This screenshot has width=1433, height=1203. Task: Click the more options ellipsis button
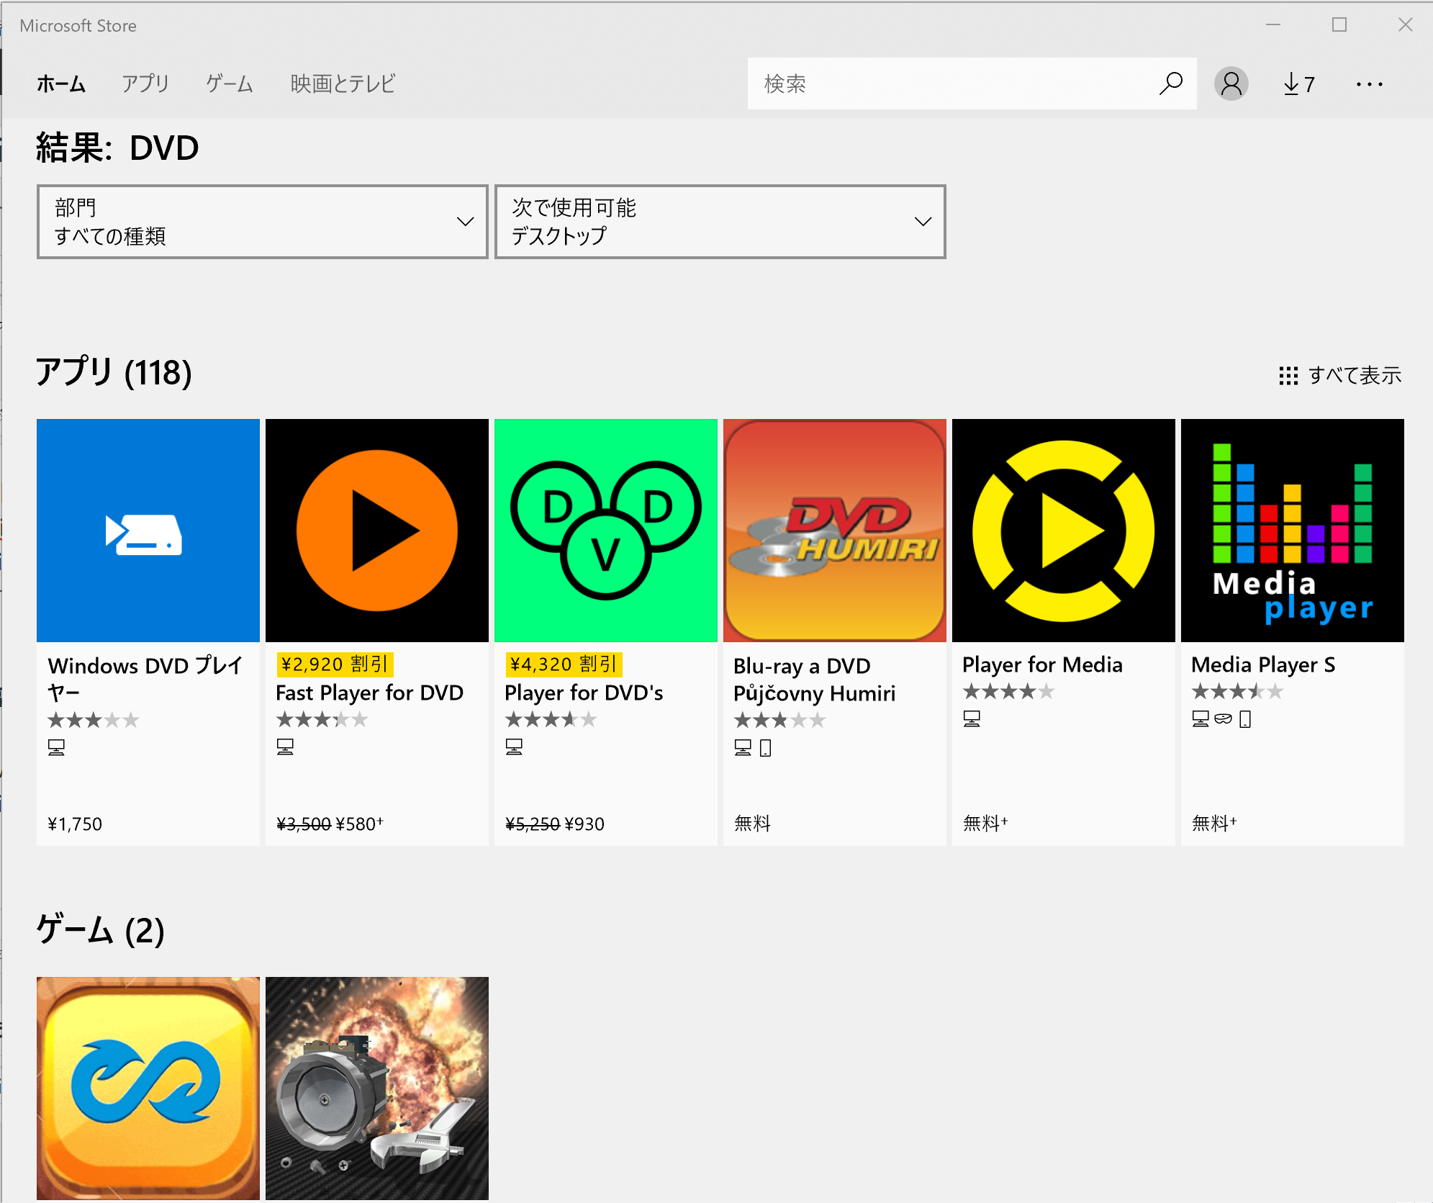tap(1371, 84)
